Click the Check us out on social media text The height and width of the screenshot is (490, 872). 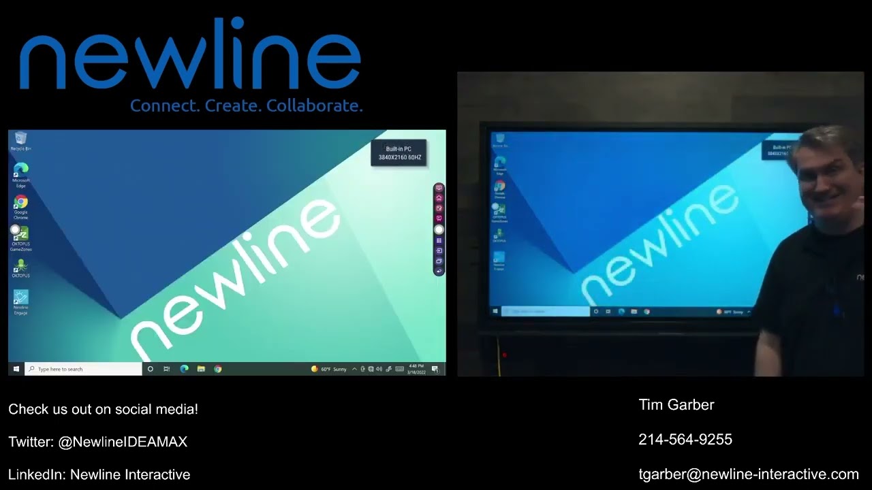point(104,409)
